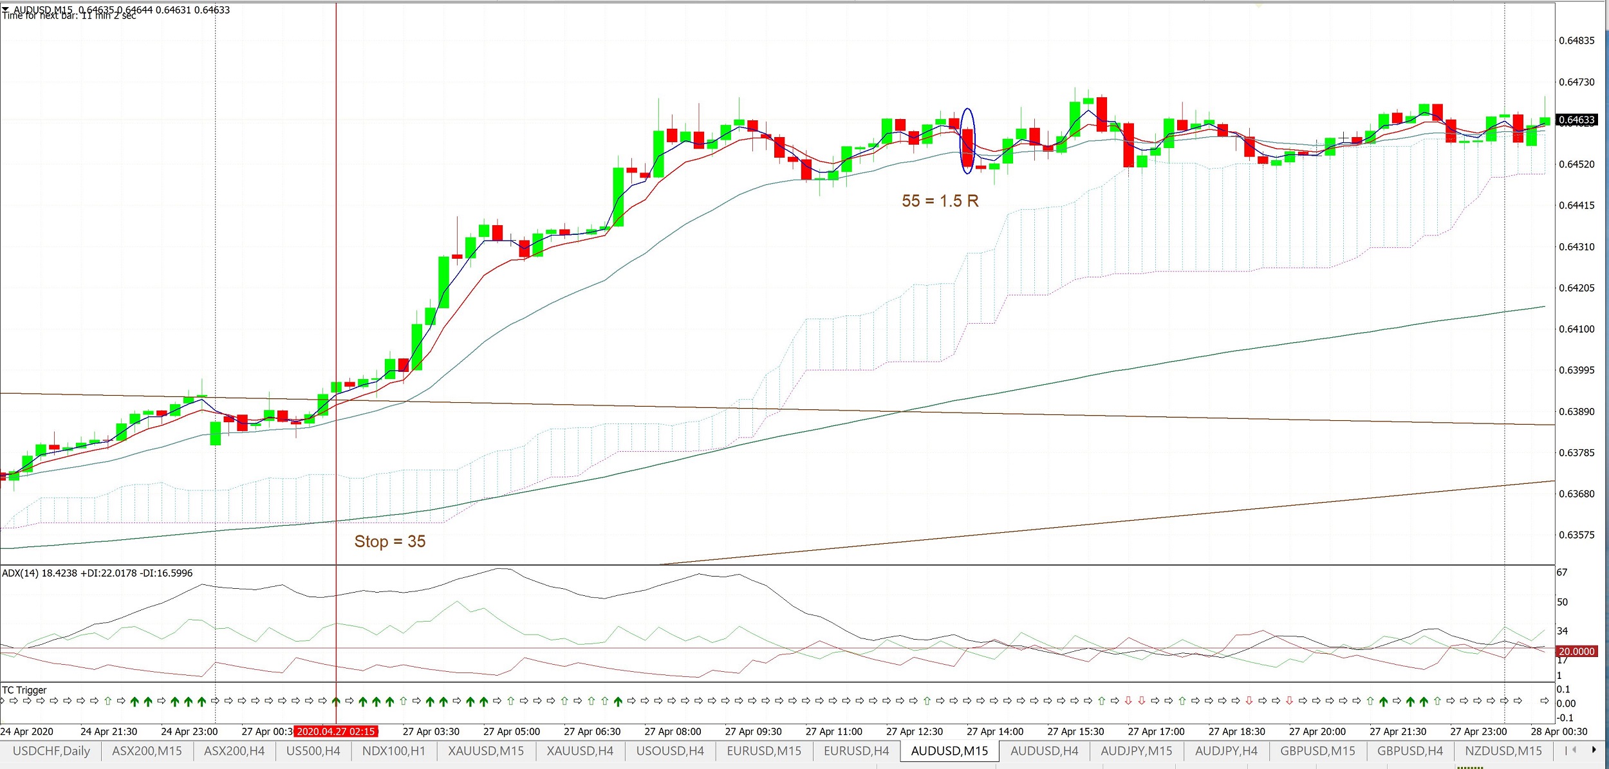Click the current price label 0.64633

coord(1576,120)
